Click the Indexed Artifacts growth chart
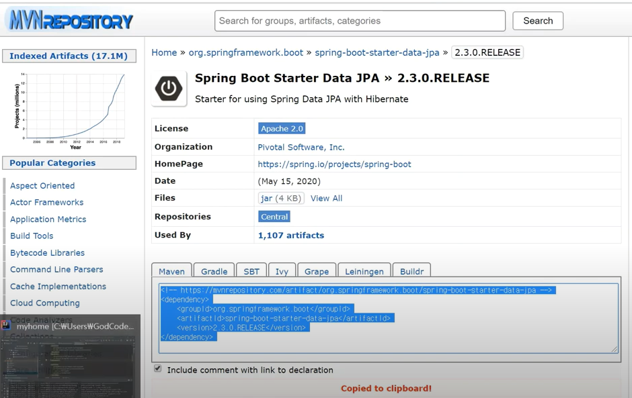 [x=70, y=111]
